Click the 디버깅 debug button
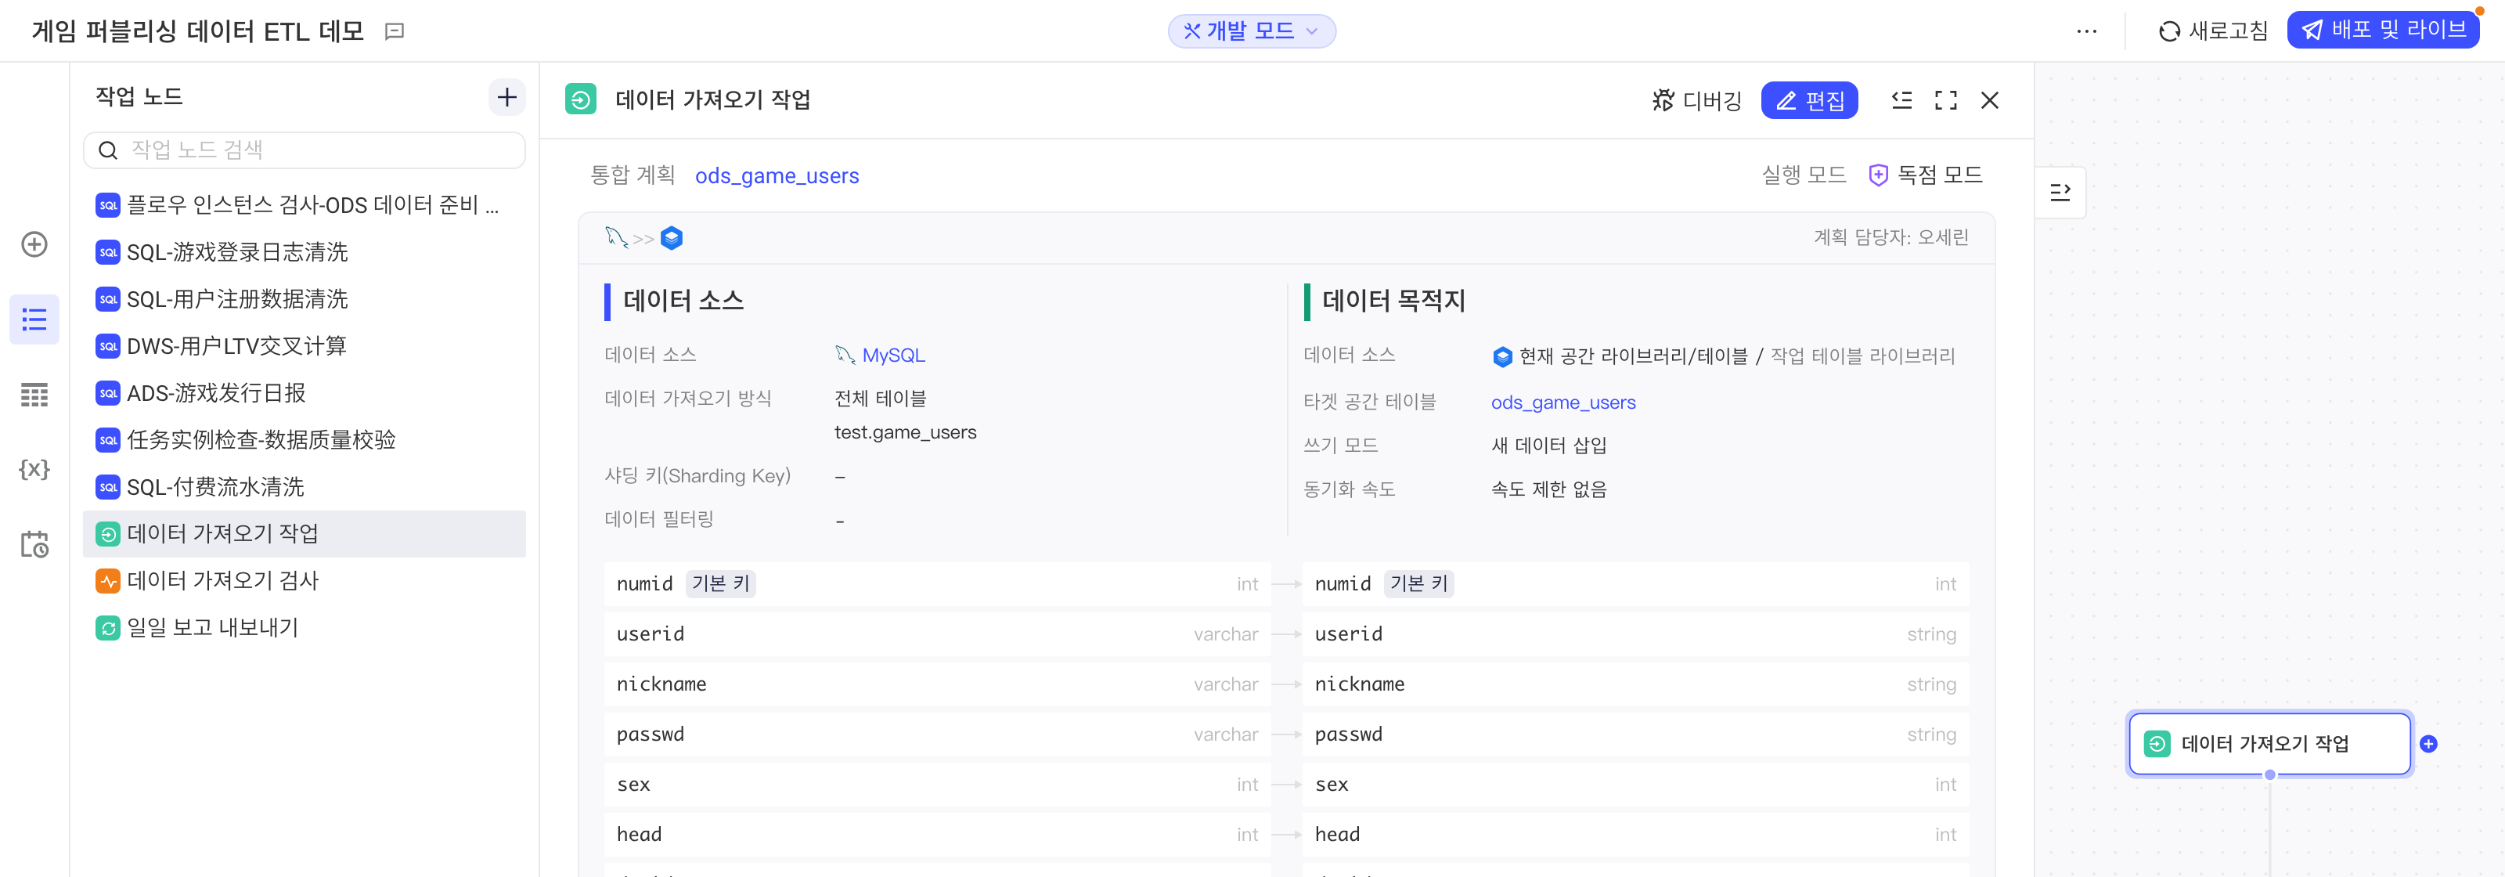Screen dimensions: 2505x877 (x=1697, y=100)
